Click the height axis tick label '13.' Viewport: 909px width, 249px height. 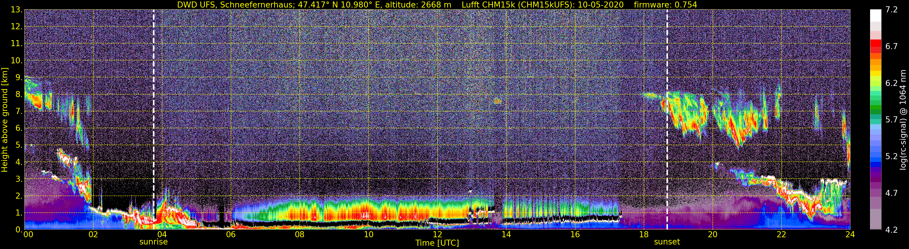point(17,10)
